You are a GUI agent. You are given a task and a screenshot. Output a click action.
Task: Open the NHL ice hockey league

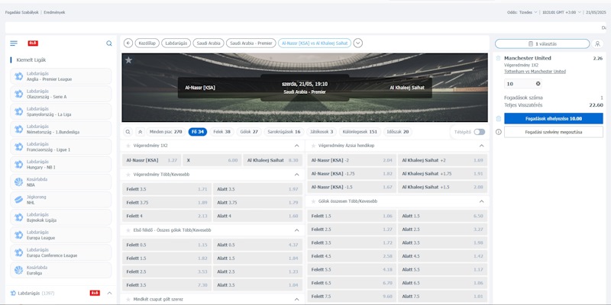tap(61, 200)
